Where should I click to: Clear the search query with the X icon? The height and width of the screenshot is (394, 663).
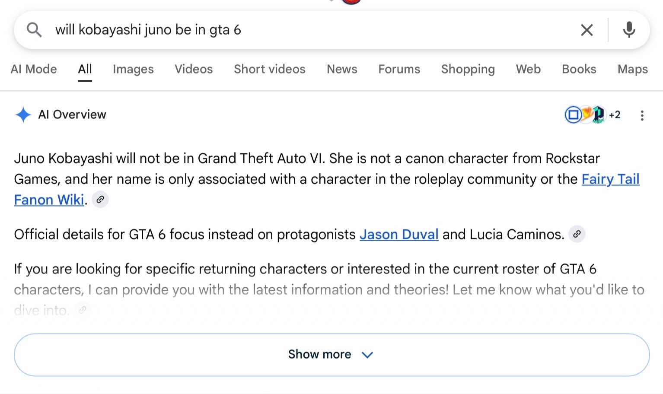586,30
